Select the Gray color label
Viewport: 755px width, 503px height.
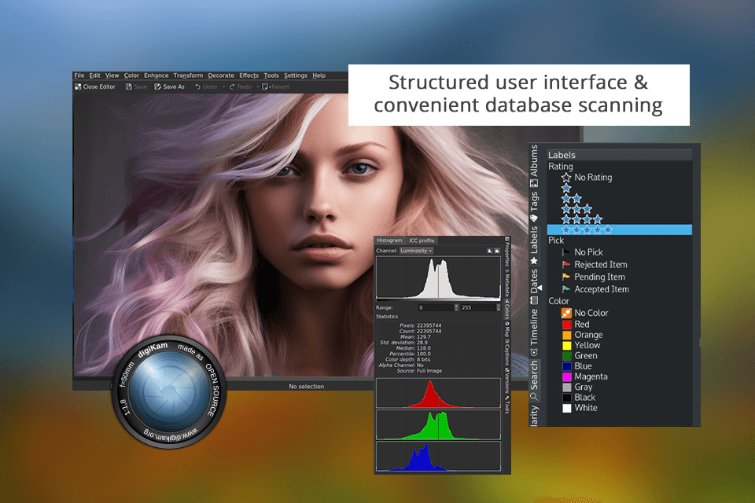pyautogui.click(x=576, y=387)
